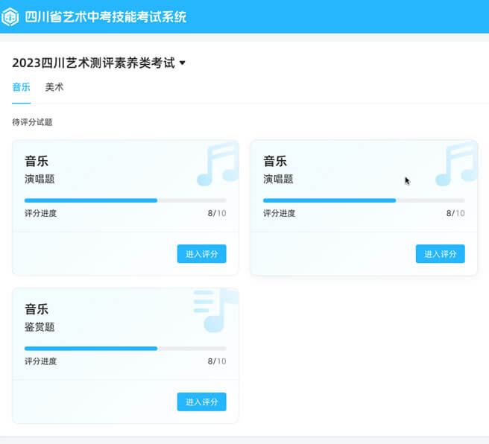Screen dimensions: 489x444
Task: Click 进入评分 on the second 演唱题 card
Action: point(441,253)
